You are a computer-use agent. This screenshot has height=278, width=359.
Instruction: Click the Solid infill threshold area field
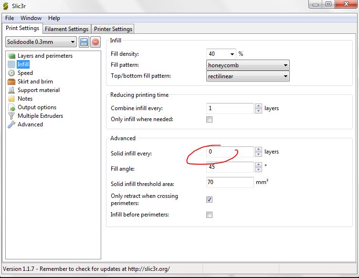point(230,182)
